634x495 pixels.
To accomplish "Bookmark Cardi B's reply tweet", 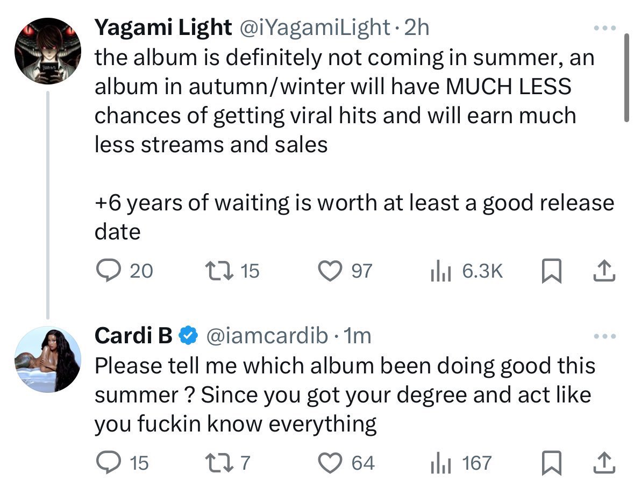I will tap(552, 463).
